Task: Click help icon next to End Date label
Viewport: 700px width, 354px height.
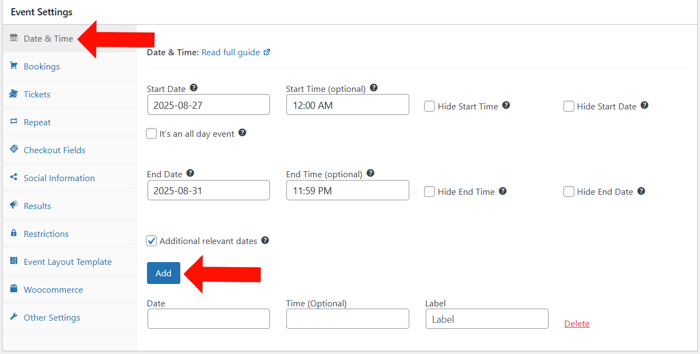Action: 190,173
